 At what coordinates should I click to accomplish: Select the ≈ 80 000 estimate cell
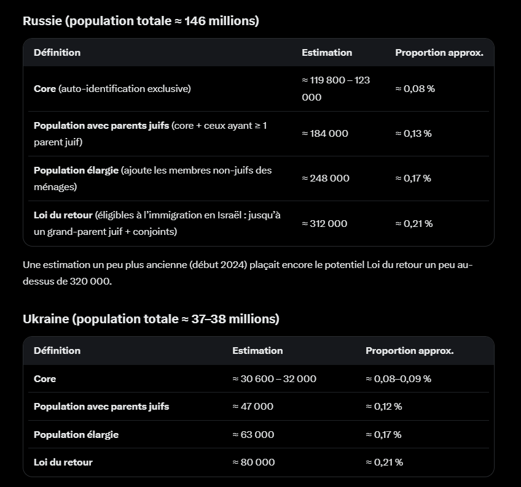[253, 462]
